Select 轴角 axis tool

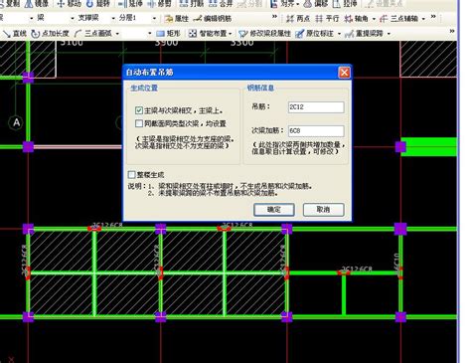tap(356, 19)
